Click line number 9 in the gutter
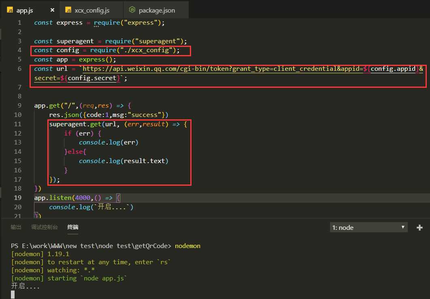Screen dimensions: 430x299 coord(19,106)
